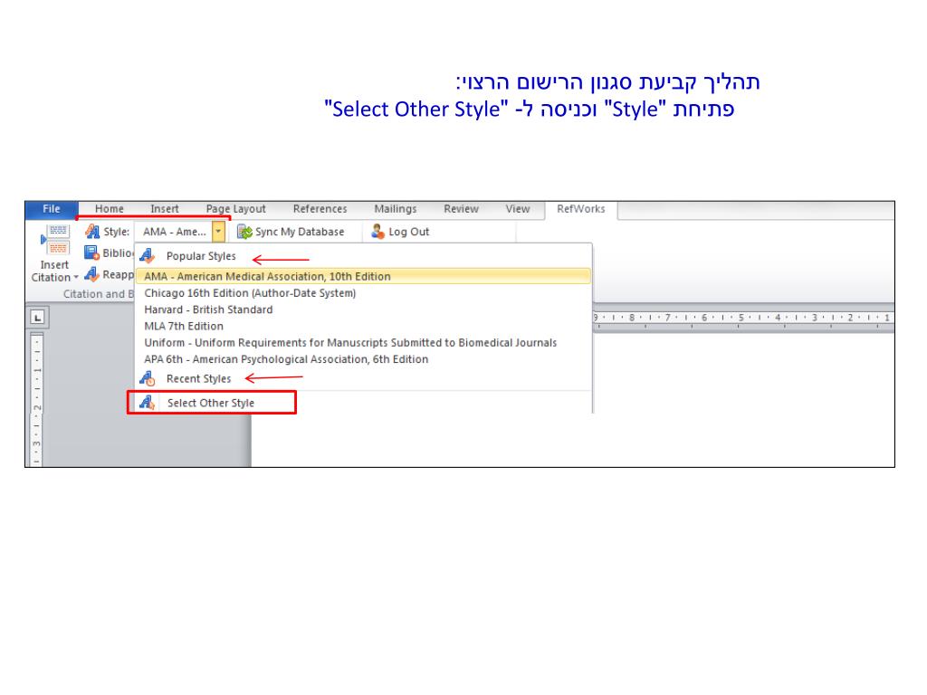Click the Insert Citation icon
Image resolution: width=927 pixels, height=695 pixels.
click(x=55, y=239)
